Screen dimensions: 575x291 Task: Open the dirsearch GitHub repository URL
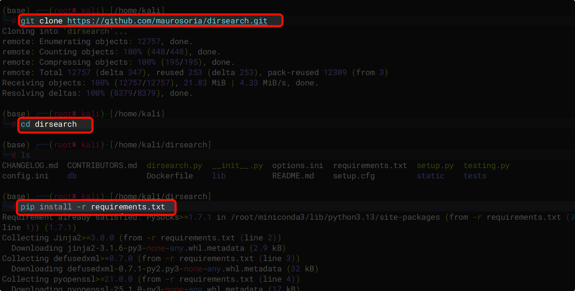point(167,21)
